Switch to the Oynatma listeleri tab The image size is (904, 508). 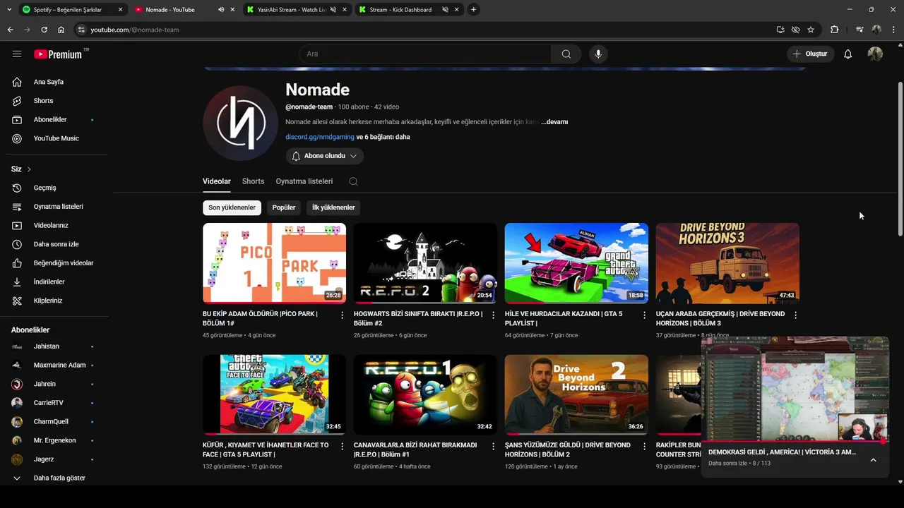pos(304,181)
